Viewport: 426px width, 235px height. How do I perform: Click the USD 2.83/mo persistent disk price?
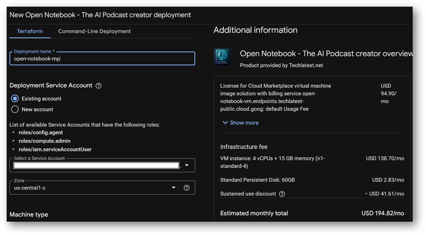[x=388, y=180]
